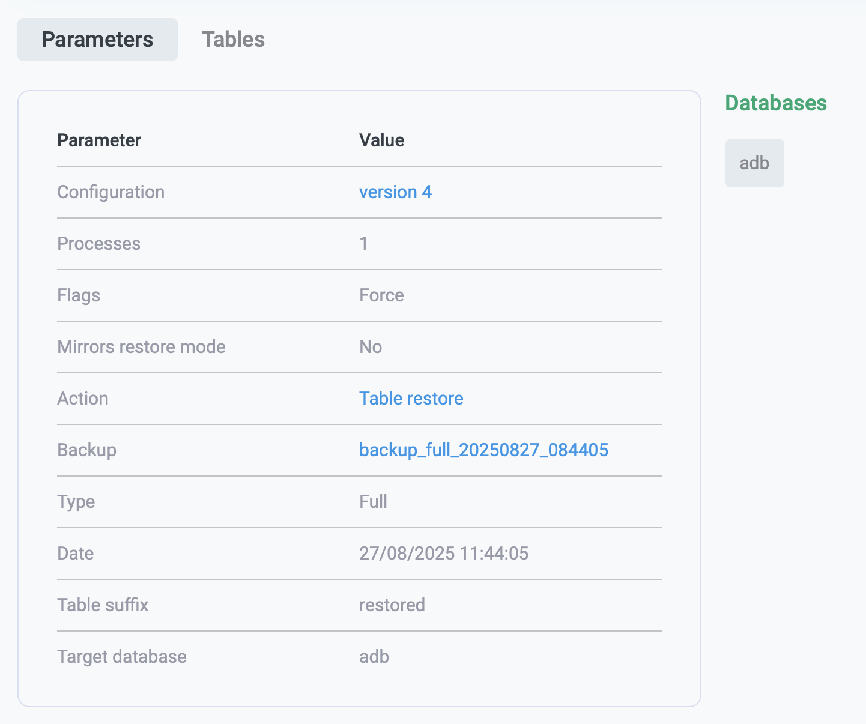Select the Processes parameter row

tap(98, 244)
